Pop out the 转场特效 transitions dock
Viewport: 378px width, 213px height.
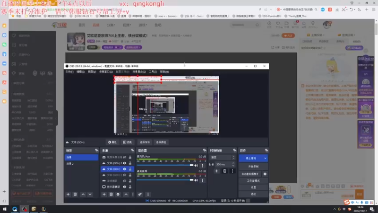tap(234, 151)
